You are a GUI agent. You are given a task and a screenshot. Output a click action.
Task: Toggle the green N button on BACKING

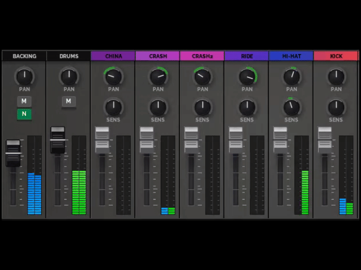pos(24,114)
